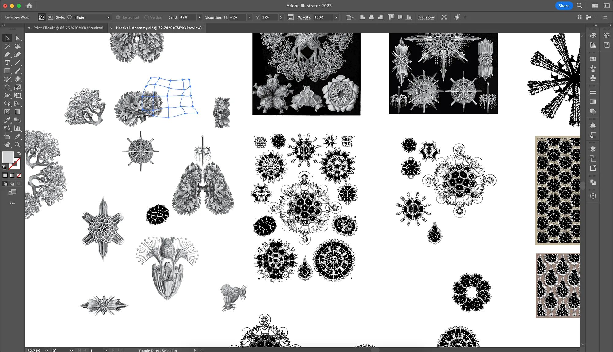Close the Haeckel-Anatomy.ai document tab
Screen dimensions: 613x352
(x=112, y=28)
